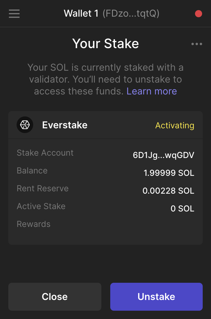211x319 pixels.
Task: Click the Your Stake heading
Action: tap(105, 43)
